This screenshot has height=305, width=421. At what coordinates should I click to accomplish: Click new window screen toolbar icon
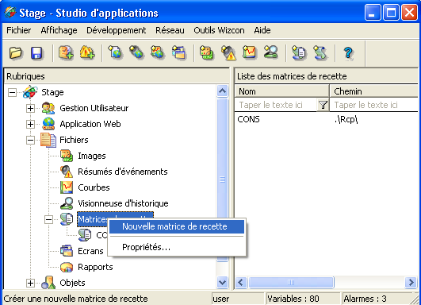coord(179,52)
